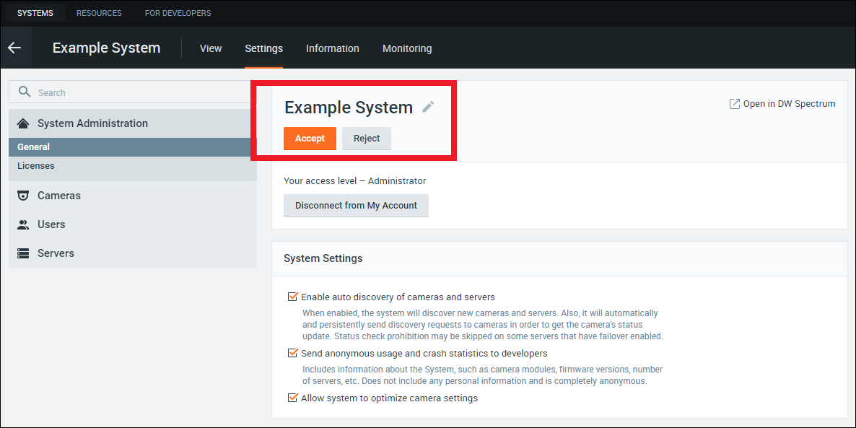Click the Users people icon
Image resolution: width=856 pixels, height=428 pixels.
point(23,224)
